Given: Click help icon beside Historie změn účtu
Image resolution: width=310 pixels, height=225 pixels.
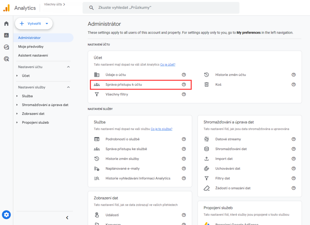Looking at the screenshot, I should [x=293, y=75].
